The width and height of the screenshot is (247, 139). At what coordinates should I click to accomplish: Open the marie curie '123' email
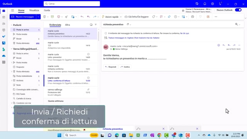(70, 46)
